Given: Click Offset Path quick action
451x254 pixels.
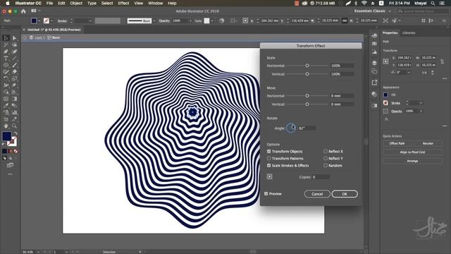Looking at the screenshot, I should point(397,143).
